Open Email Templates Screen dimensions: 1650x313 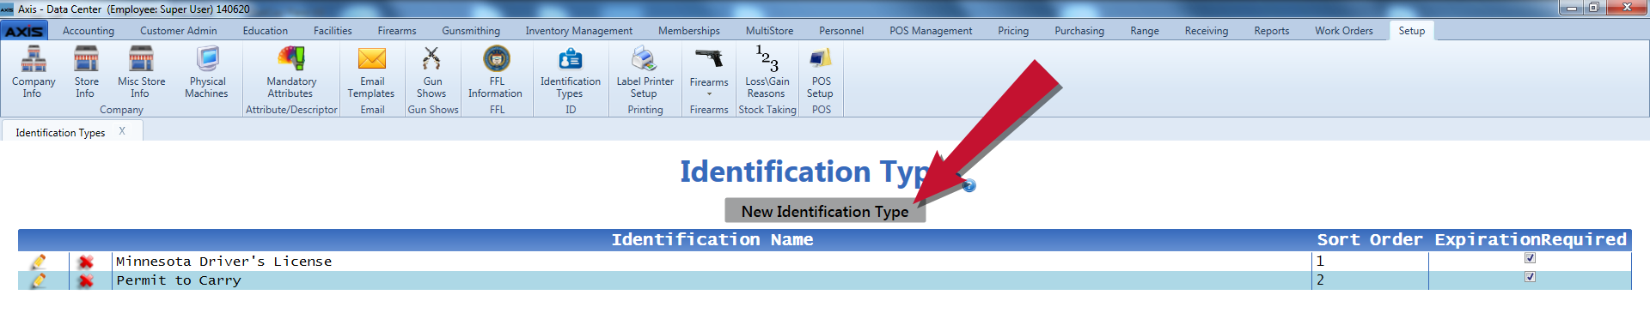371,72
